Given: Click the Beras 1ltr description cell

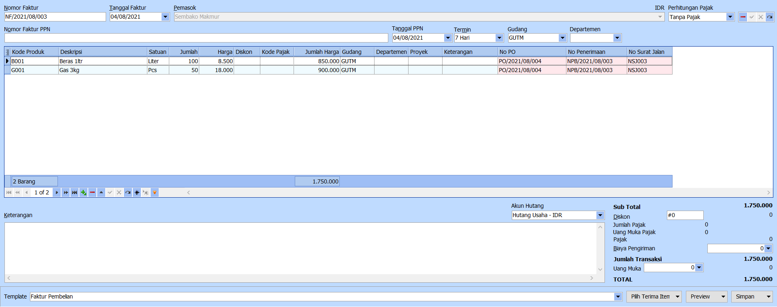Looking at the screenshot, I should click(103, 61).
